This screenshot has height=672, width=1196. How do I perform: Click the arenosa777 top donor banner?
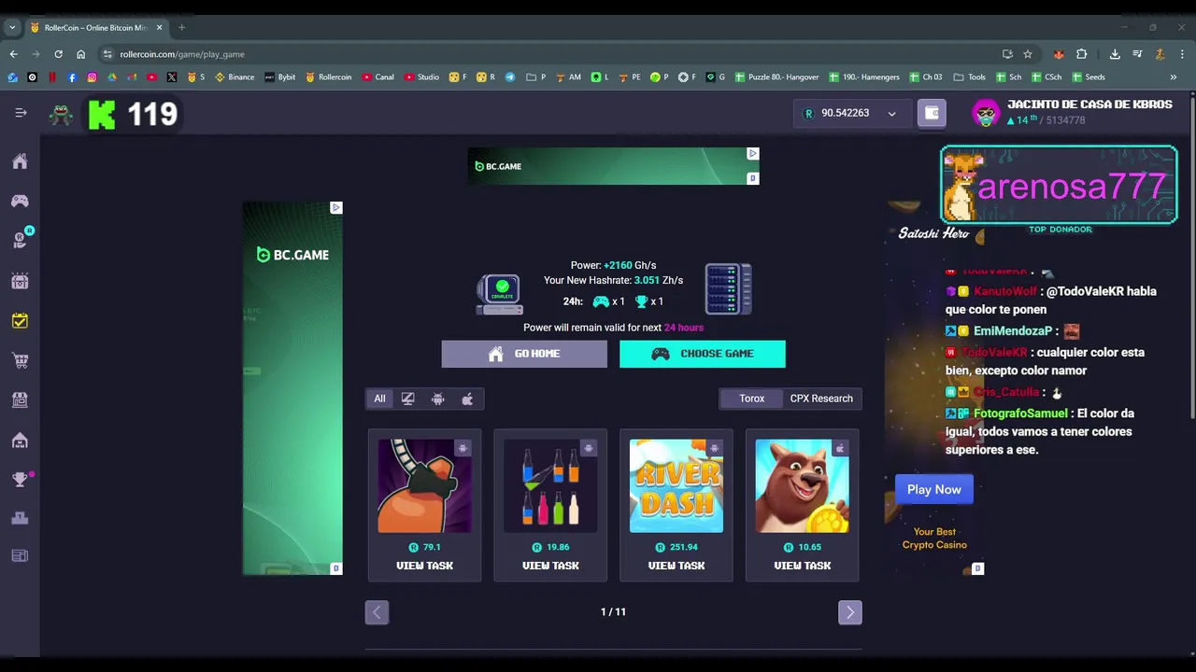[x=1059, y=186]
